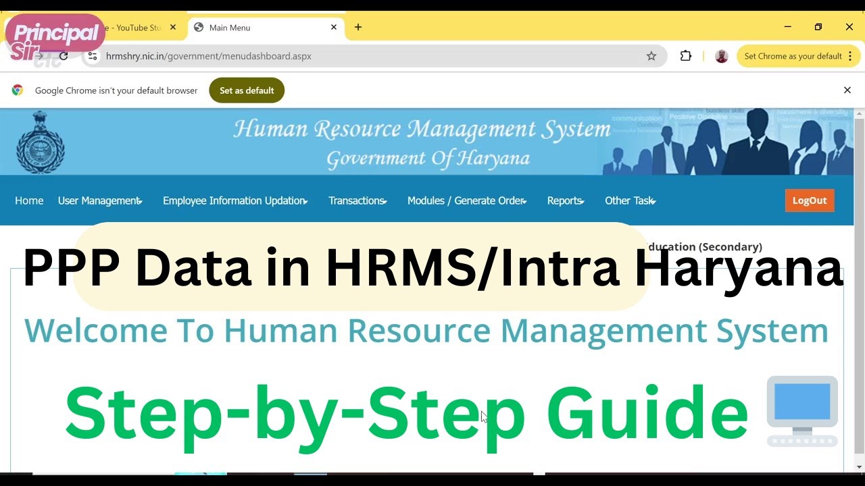Expand the Reports dropdown

tap(566, 200)
